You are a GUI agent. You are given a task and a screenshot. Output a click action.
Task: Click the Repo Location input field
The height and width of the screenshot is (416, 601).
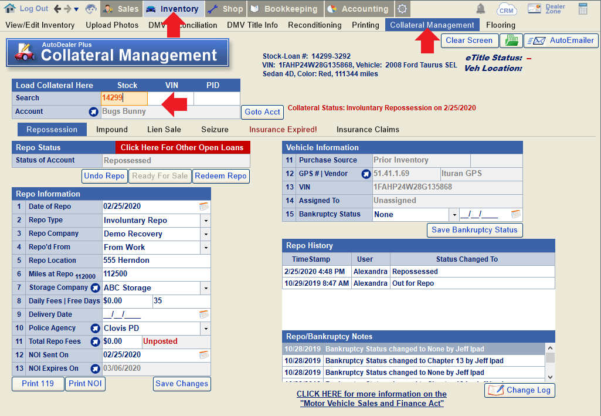(157, 261)
